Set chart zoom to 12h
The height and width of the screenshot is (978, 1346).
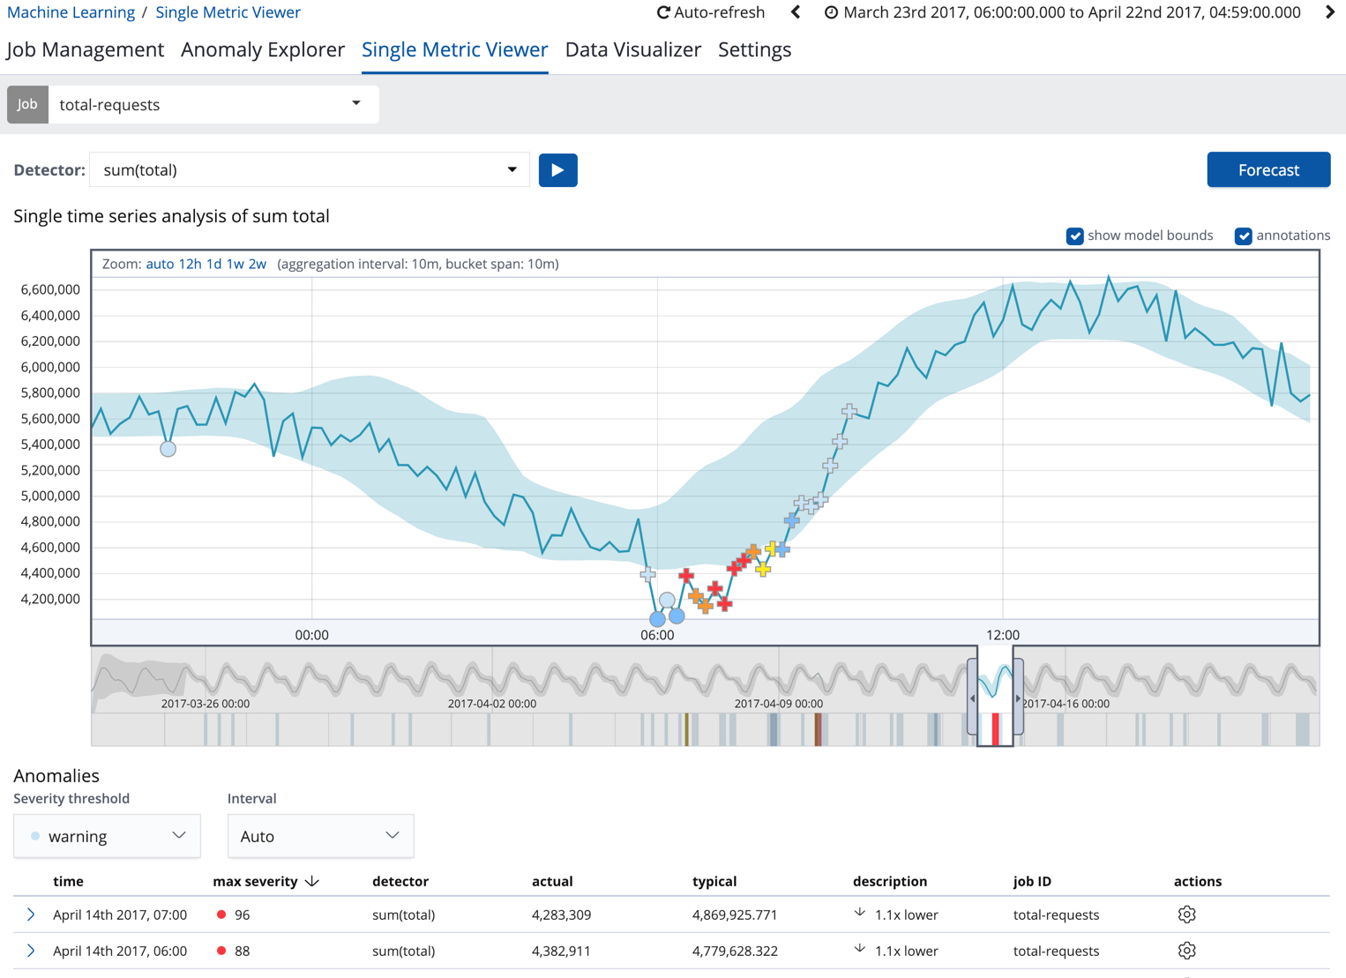pos(190,264)
